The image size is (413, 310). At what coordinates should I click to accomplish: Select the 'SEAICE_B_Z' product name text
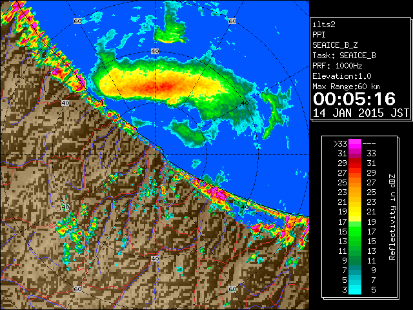coord(335,45)
